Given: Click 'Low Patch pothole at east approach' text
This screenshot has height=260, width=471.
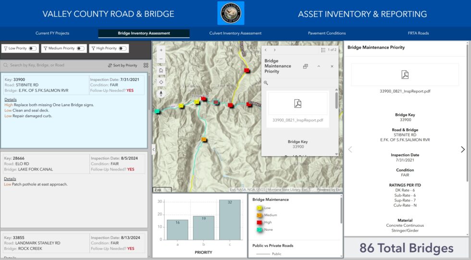Looking at the screenshot, I should coord(36,185).
